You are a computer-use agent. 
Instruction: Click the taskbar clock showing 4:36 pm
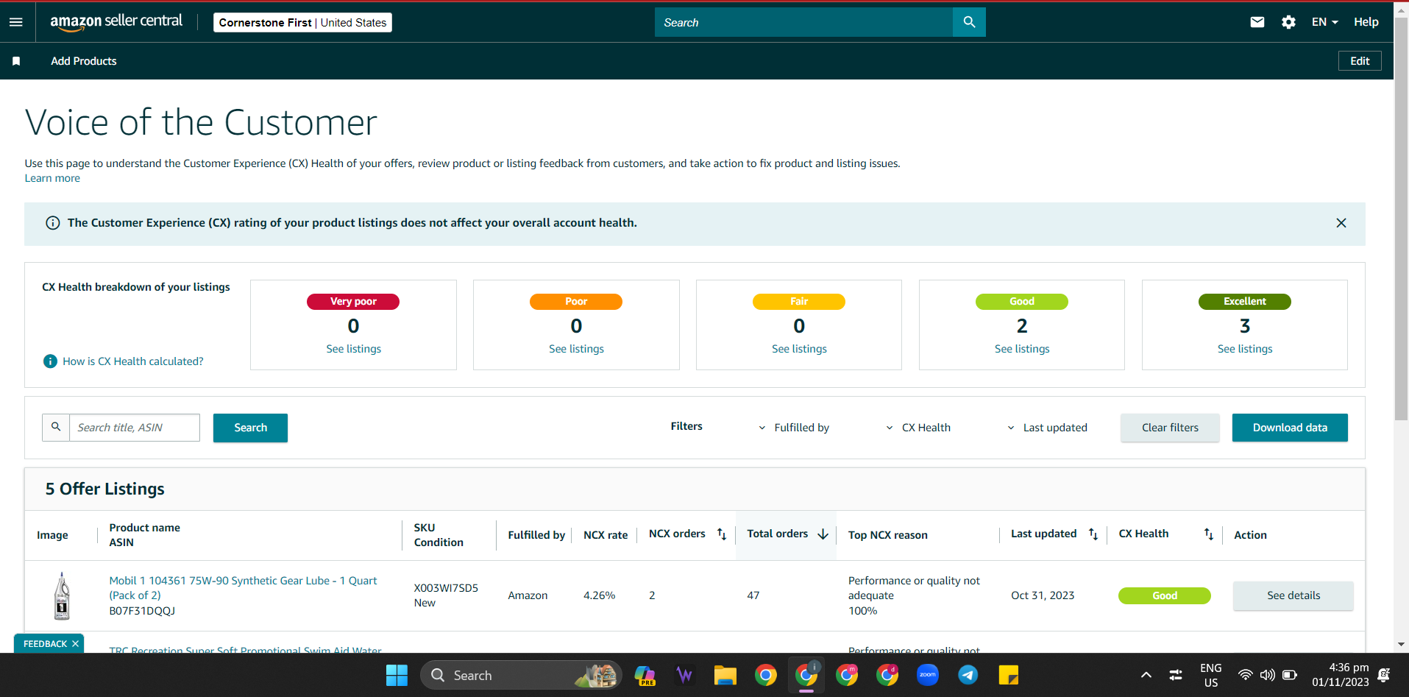point(1341,675)
